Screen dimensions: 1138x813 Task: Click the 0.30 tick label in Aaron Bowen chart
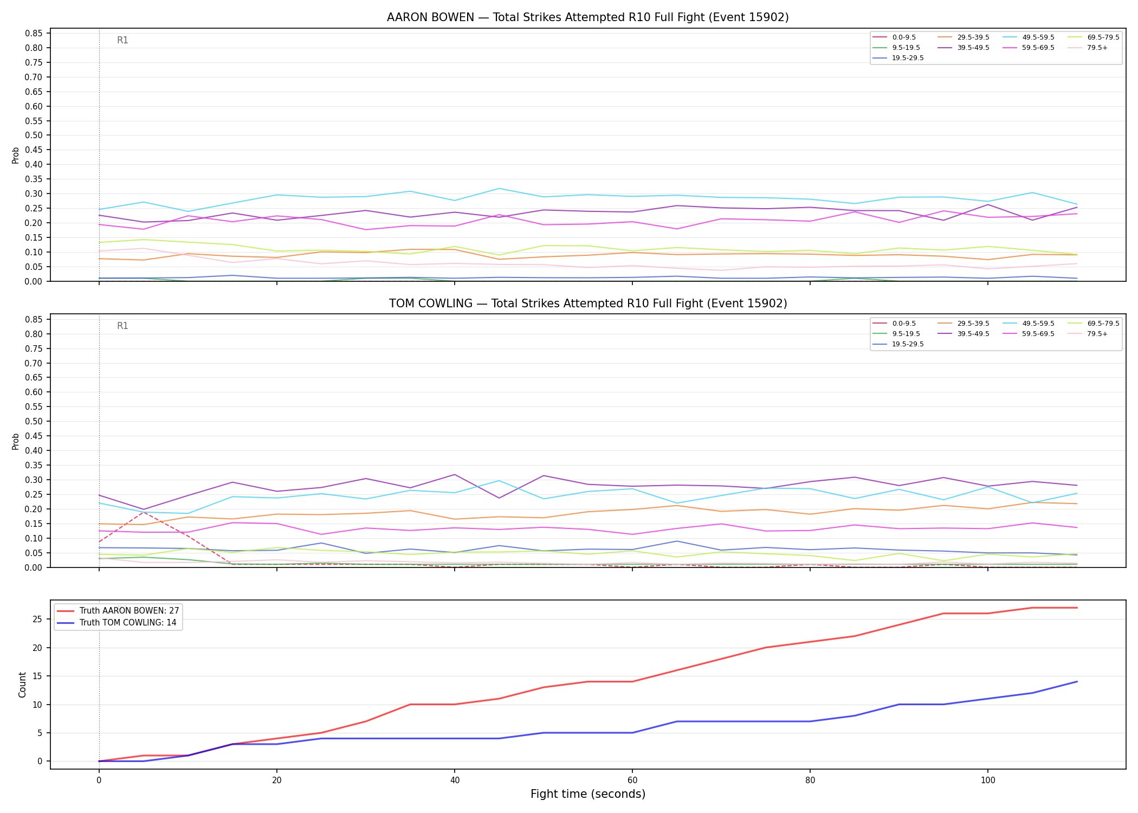click(34, 193)
